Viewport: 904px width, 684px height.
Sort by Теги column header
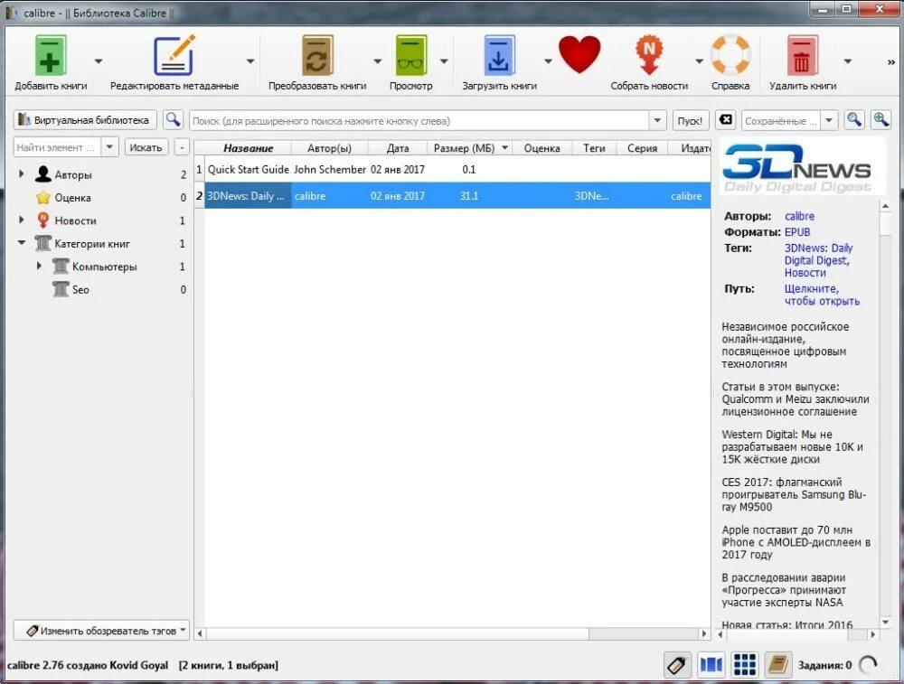[594, 148]
